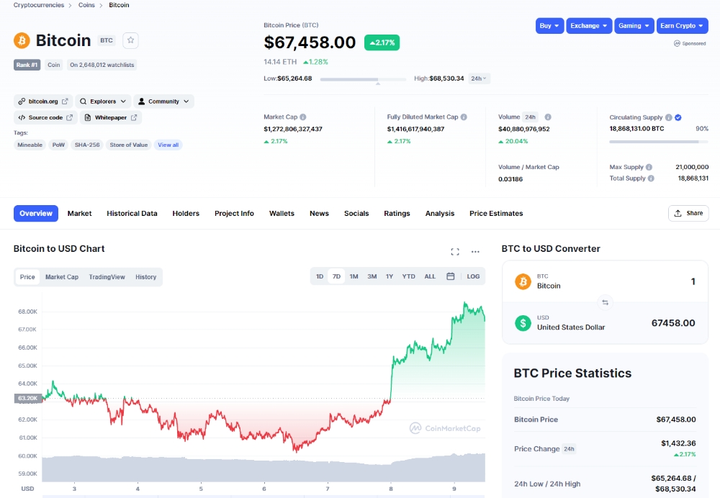The height and width of the screenshot is (498, 720).
Task: Open the Source code link
Action: 45,117
